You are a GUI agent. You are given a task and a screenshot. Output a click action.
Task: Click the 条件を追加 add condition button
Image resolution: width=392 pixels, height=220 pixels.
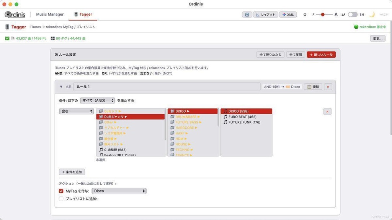[72, 172]
